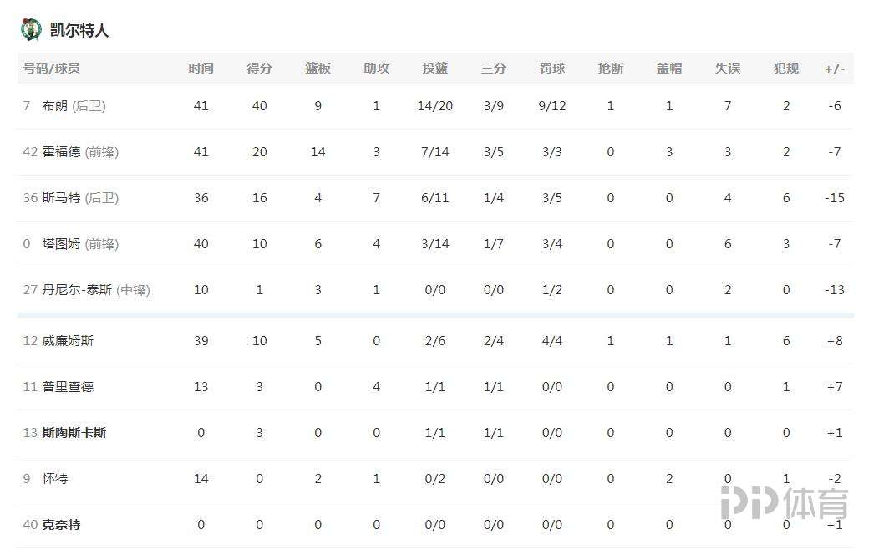Click the +/- column header
Viewport: 879px width, 550px height.
pyautogui.click(x=835, y=69)
